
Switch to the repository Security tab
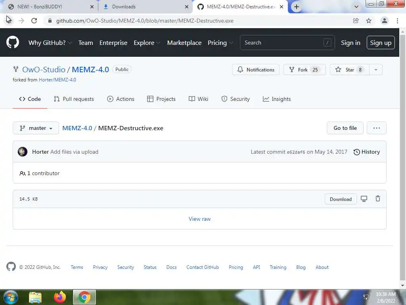coord(236,99)
